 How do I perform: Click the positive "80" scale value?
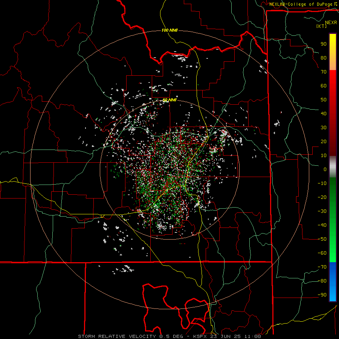pyautogui.click(x=324, y=58)
